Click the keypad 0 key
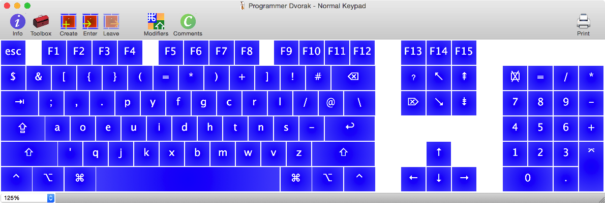Screen dimensions: 605x203 (x=528, y=179)
